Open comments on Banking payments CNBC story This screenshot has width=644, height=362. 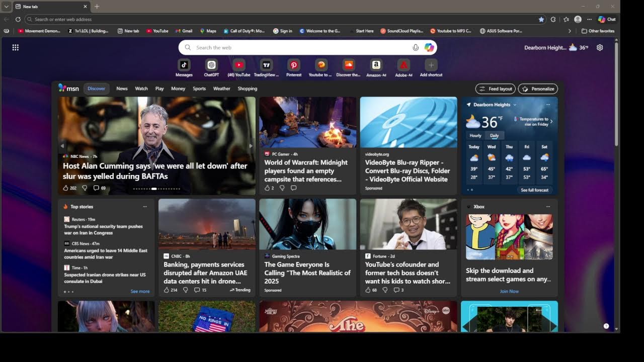point(197,290)
